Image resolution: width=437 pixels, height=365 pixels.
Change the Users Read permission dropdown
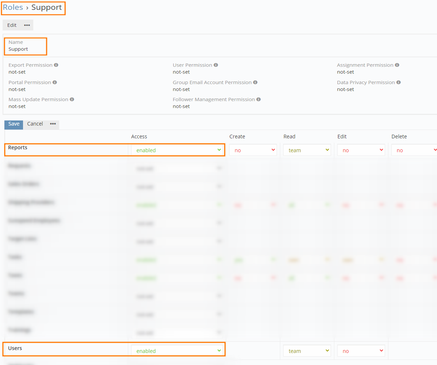point(307,351)
